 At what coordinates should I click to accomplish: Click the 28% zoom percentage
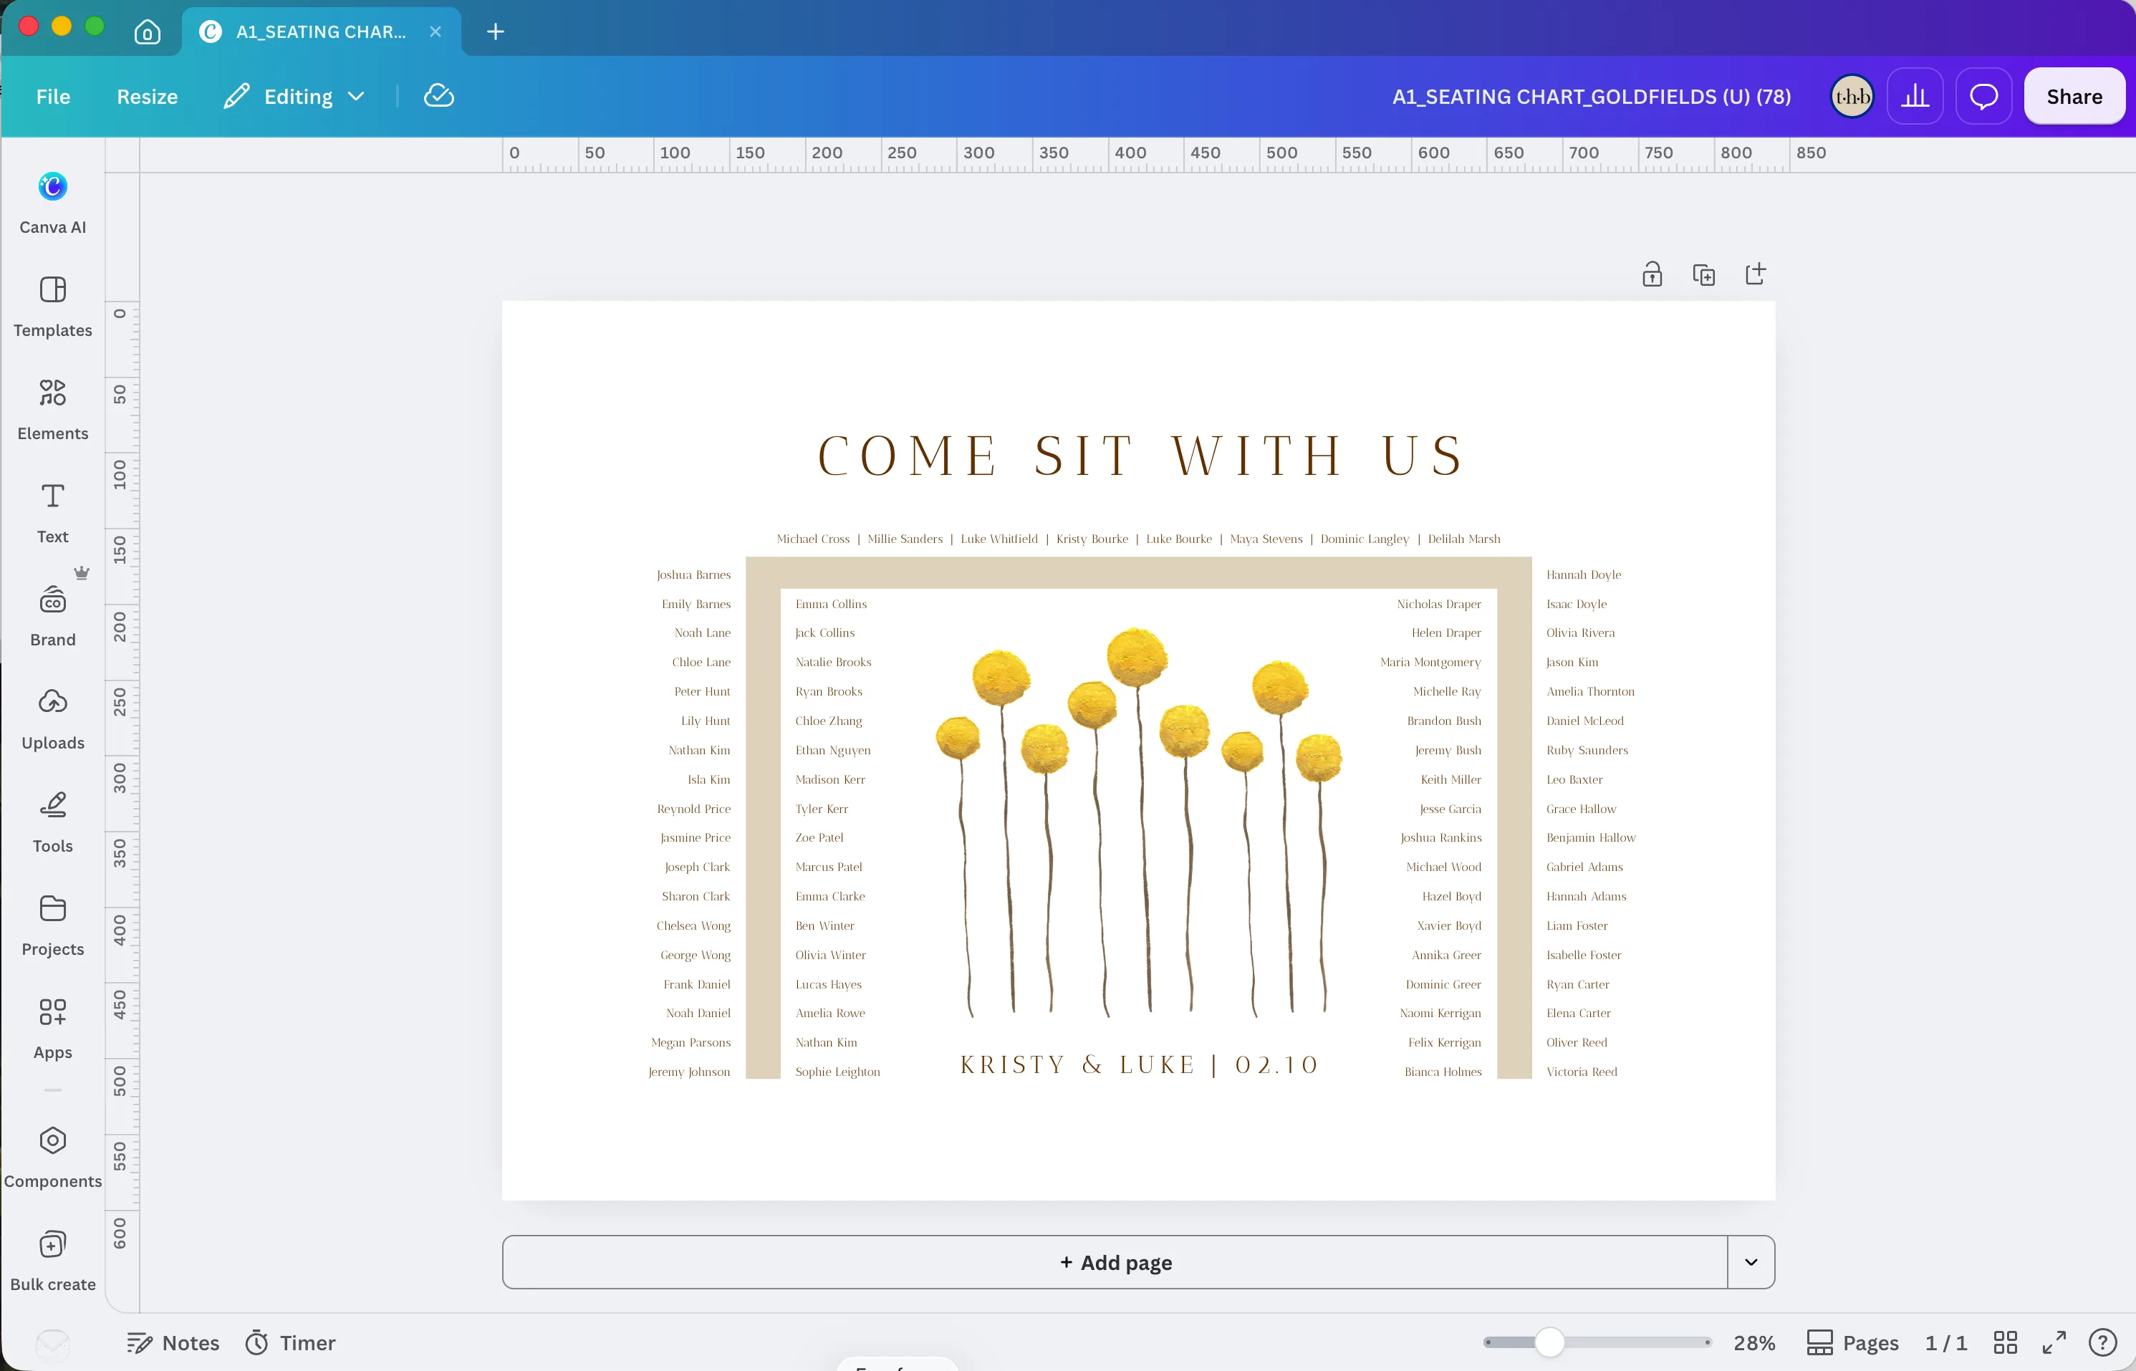click(1754, 1342)
